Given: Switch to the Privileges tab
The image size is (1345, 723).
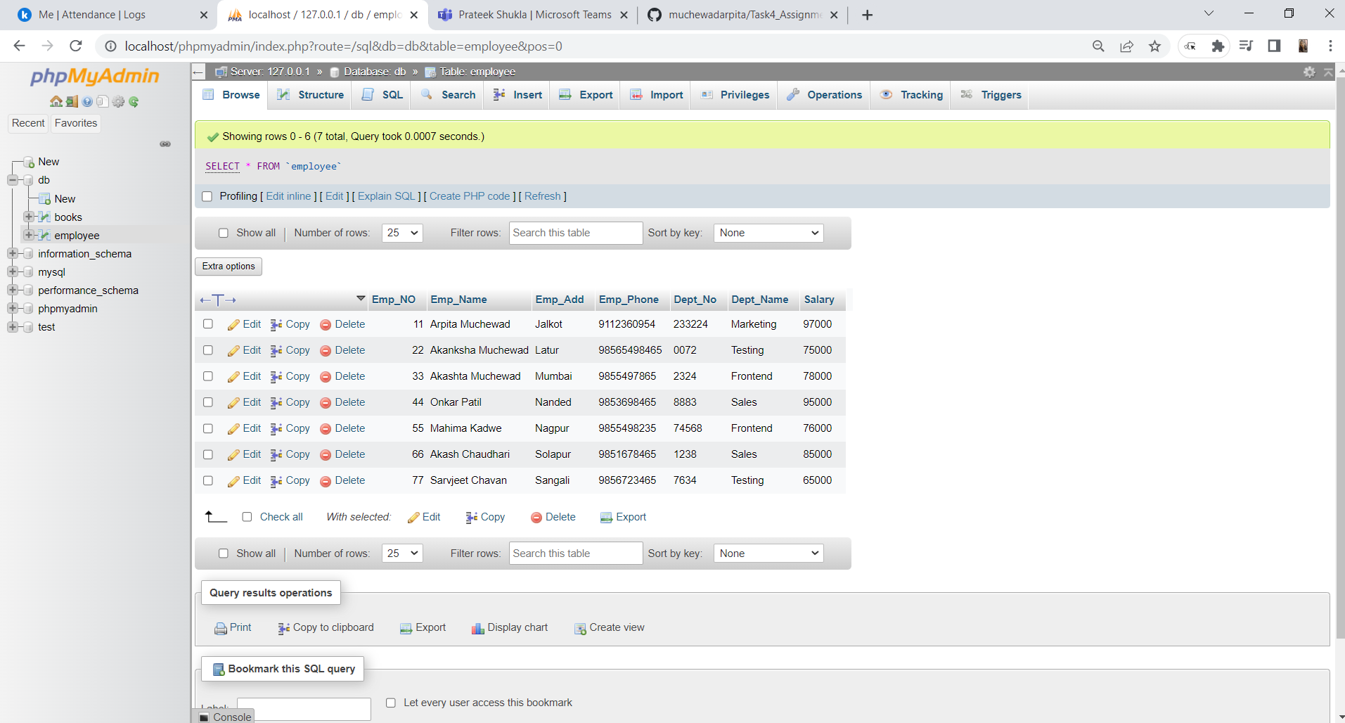Looking at the screenshot, I should click(733, 94).
